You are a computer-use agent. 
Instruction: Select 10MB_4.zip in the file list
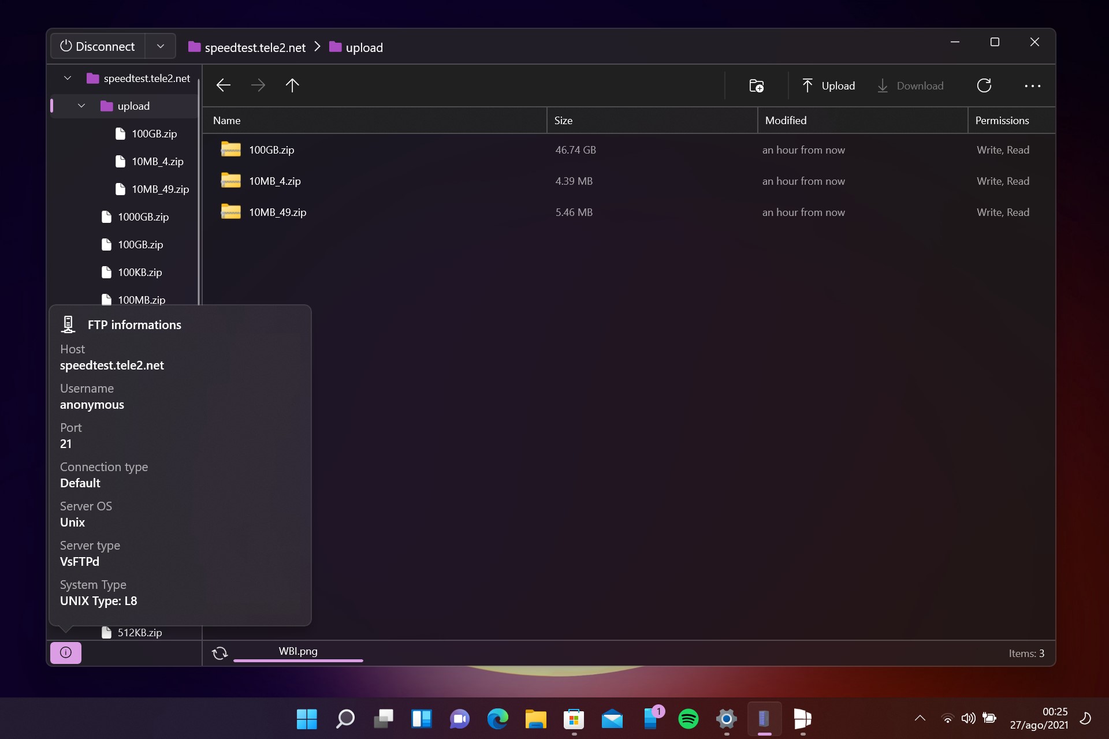tap(628, 181)
